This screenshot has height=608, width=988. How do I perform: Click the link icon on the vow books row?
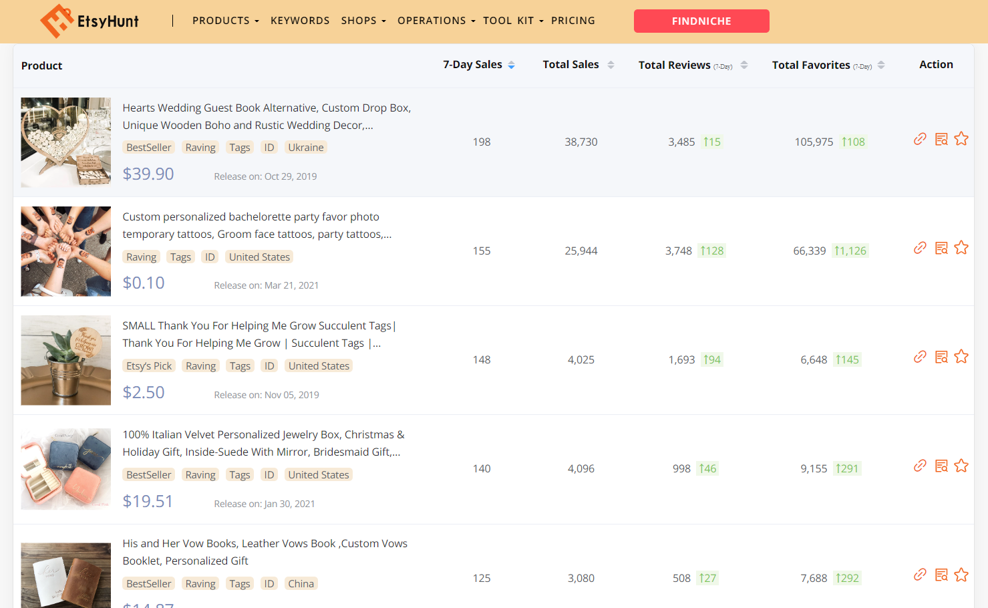click(920, 574)
